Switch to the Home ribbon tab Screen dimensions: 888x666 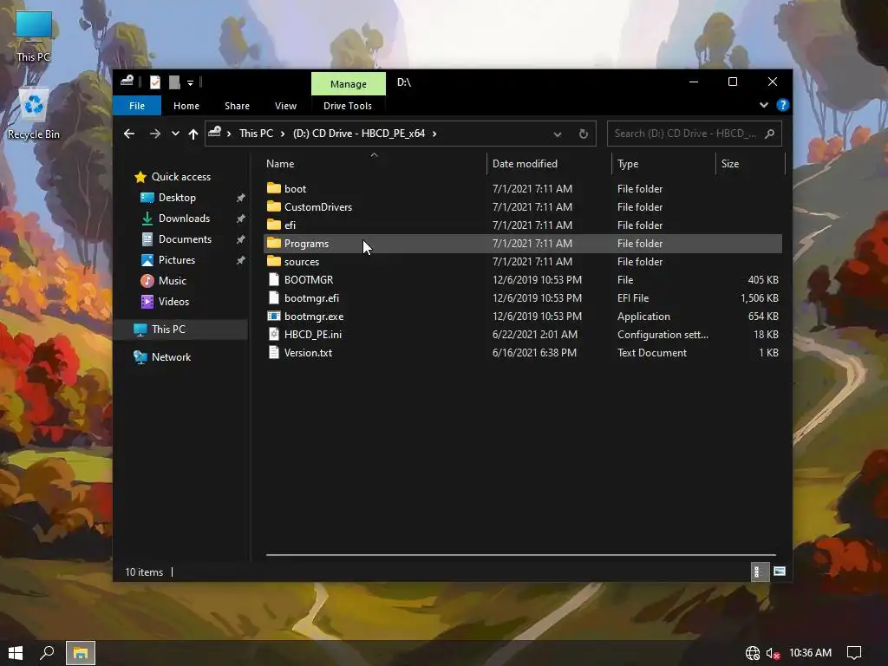click(186, 106)
